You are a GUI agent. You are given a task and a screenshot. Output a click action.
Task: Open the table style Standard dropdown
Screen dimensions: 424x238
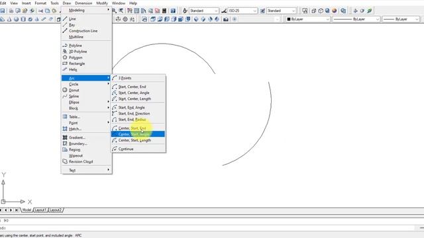pos(281,11)
